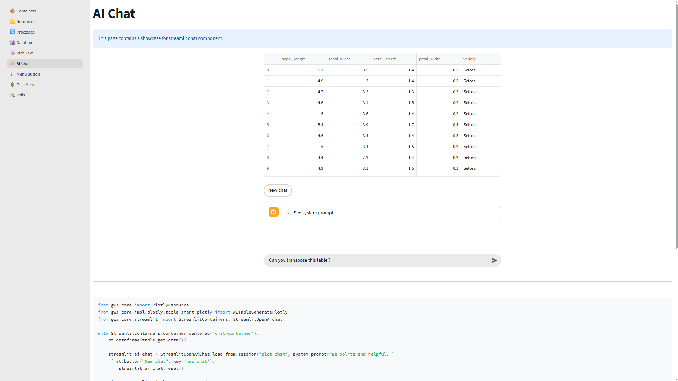
Task: Click the Containers box icon in sidebar
Action: pyautogui.click(x=12, y=11)
